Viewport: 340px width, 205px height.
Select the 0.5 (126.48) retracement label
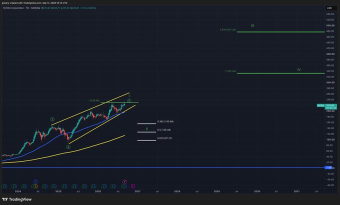(x=164, y=129)
